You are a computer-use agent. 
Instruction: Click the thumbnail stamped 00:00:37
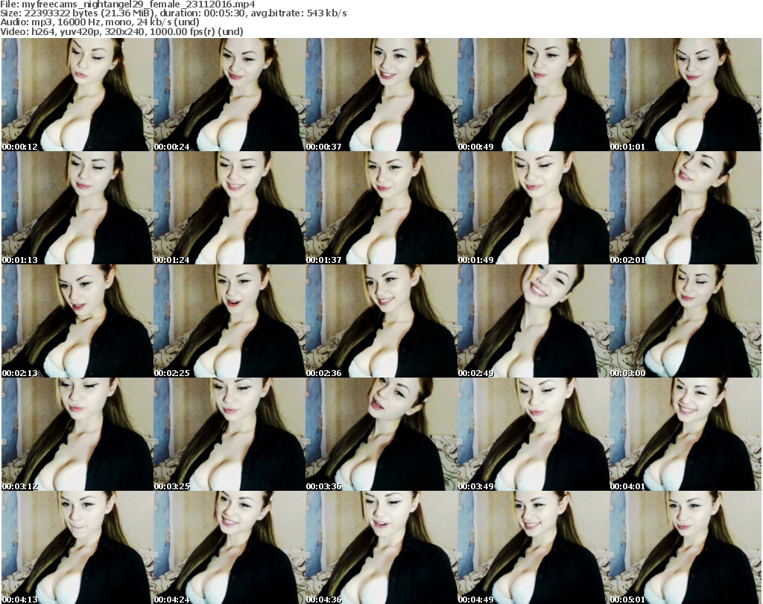[x=381, y=95]
